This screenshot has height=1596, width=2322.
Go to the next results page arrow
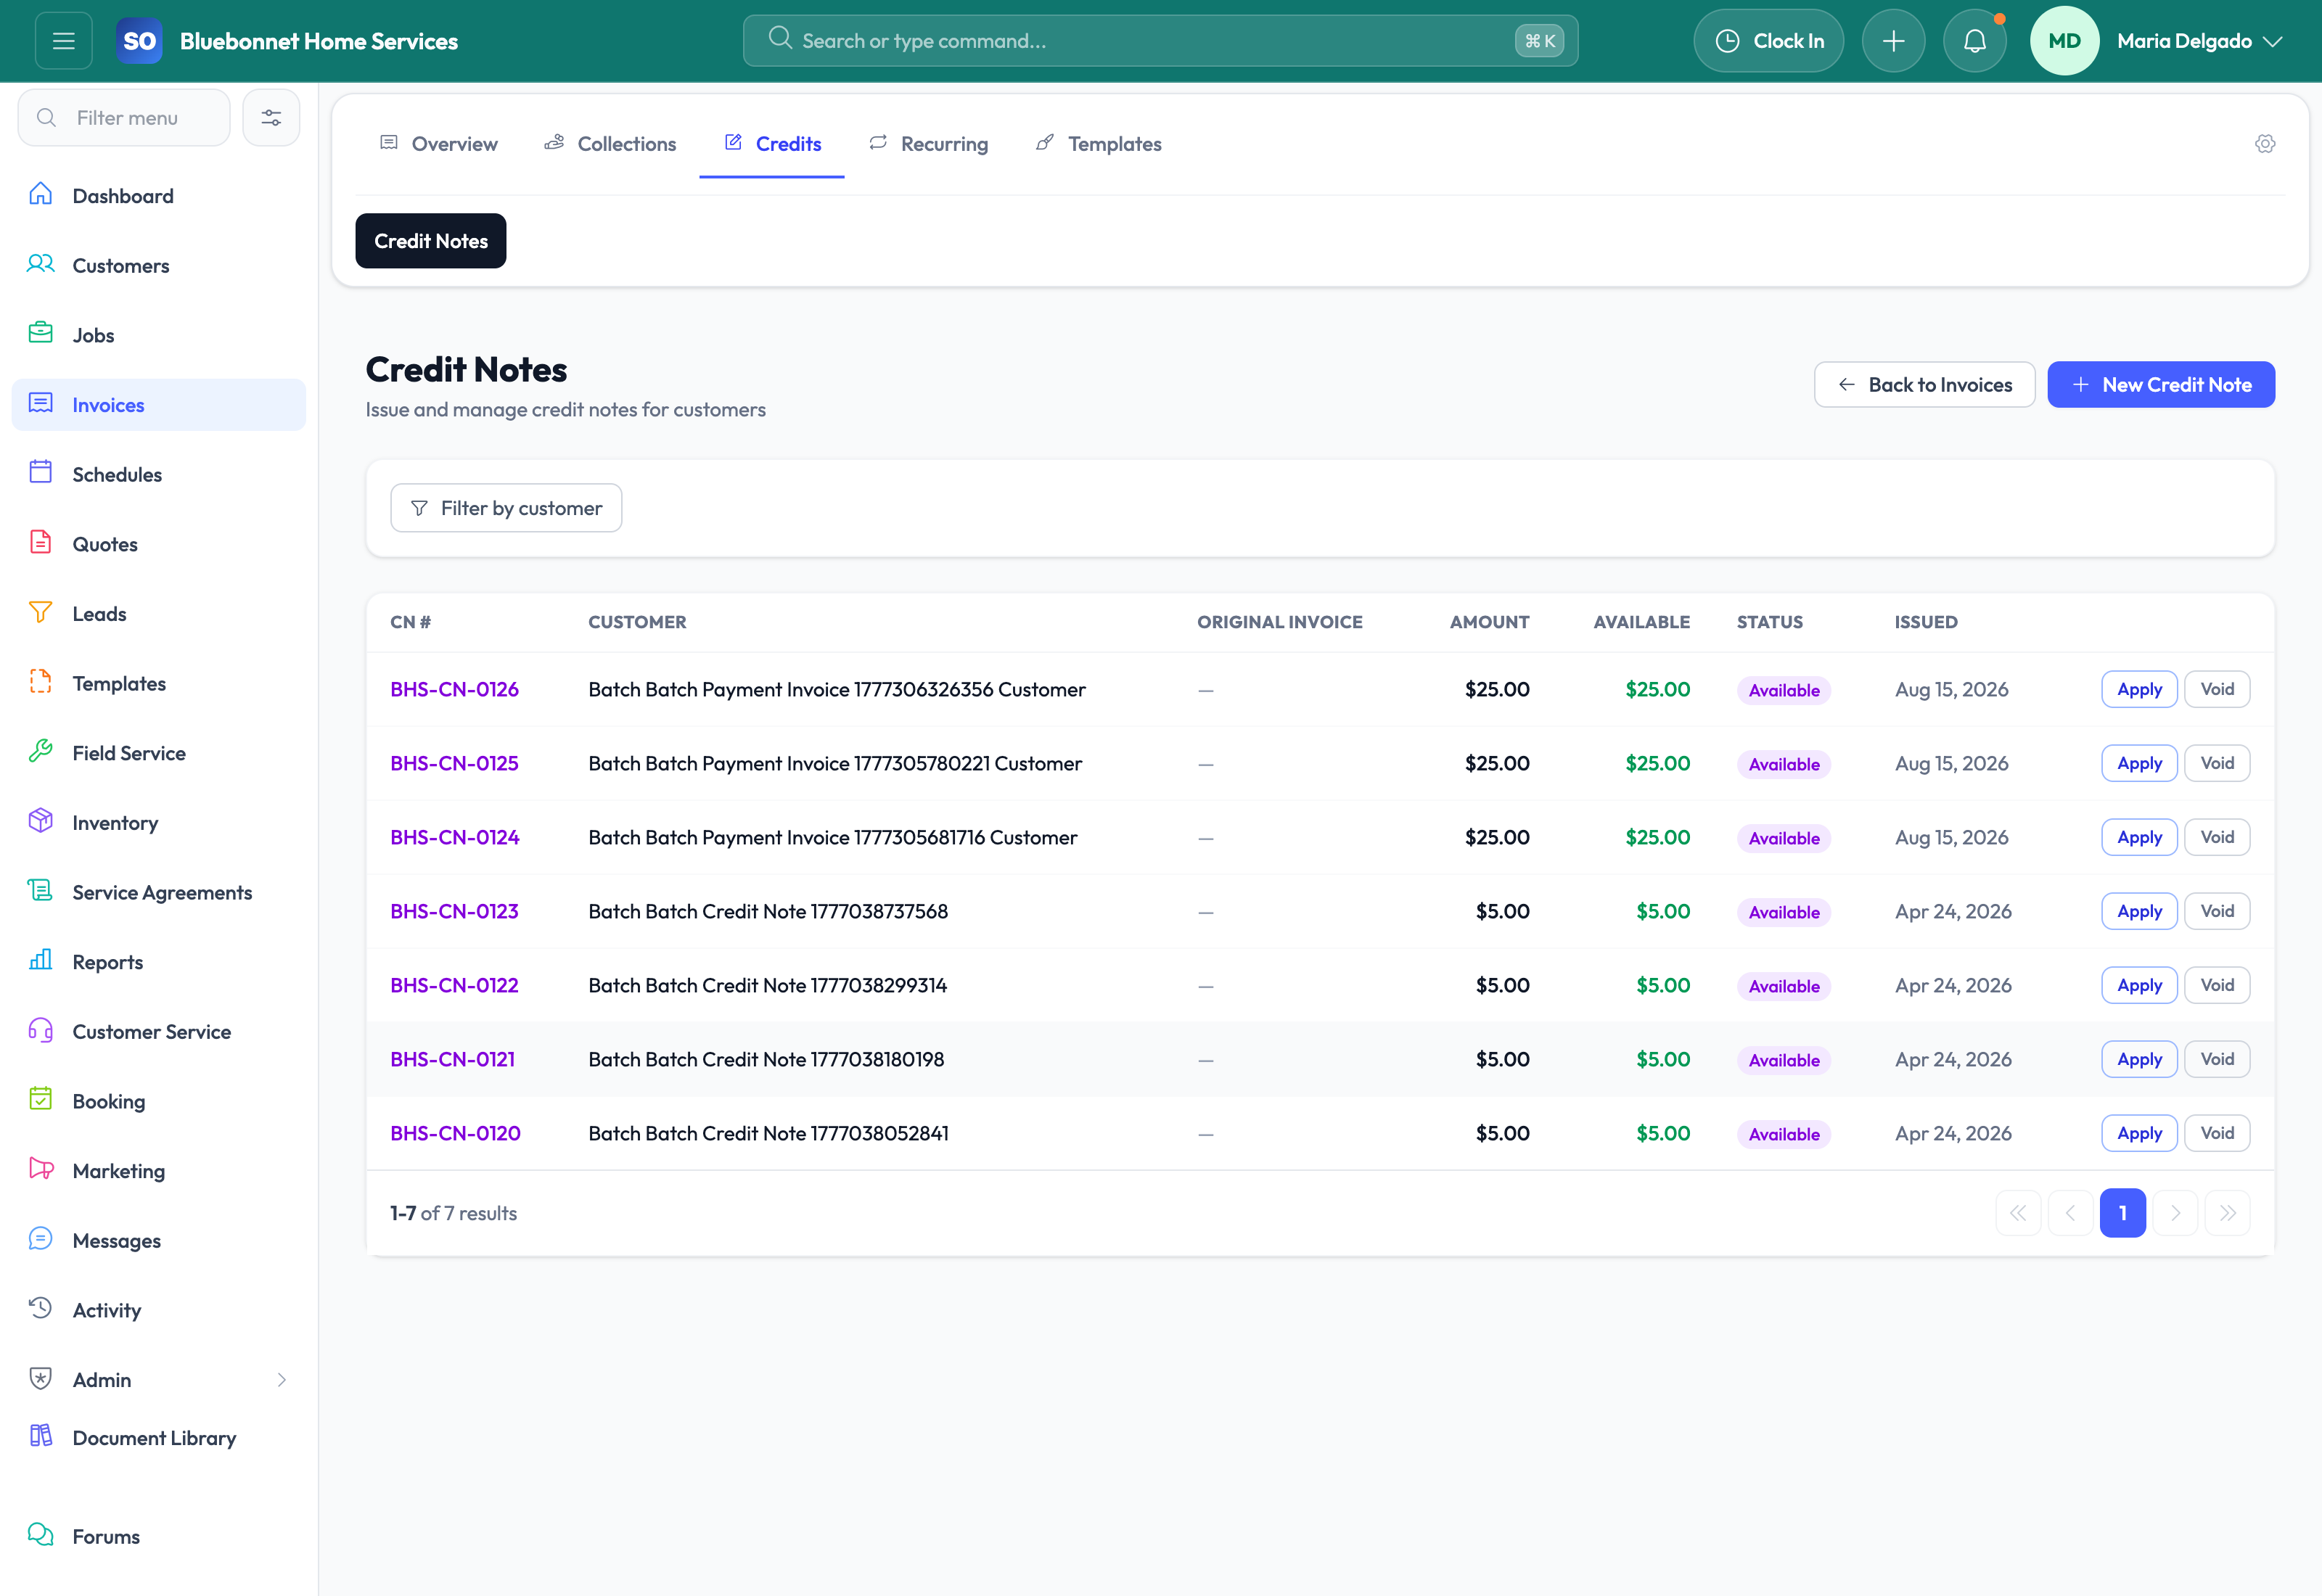(2175, 1214)
